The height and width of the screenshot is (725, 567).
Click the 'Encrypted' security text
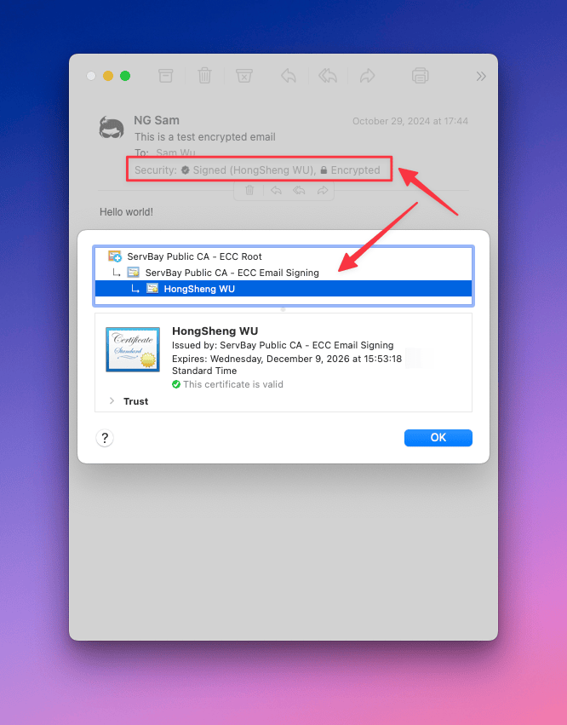tap(355, 170)
